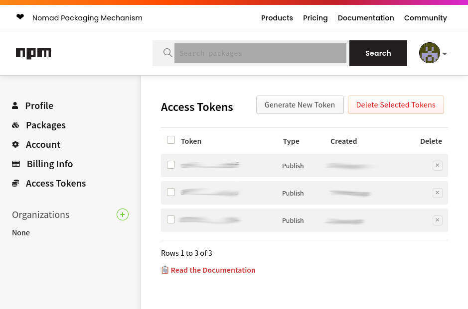
Task: Go to Billing Info in sidebar
Action: pos(49,164)
